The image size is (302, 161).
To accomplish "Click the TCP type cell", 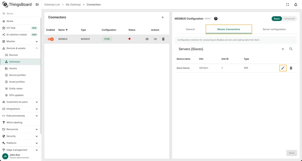I will pos(246,68).
